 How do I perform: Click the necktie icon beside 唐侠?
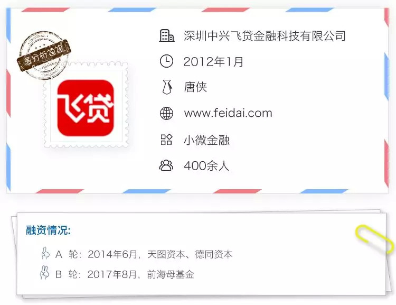click(167, 87)
